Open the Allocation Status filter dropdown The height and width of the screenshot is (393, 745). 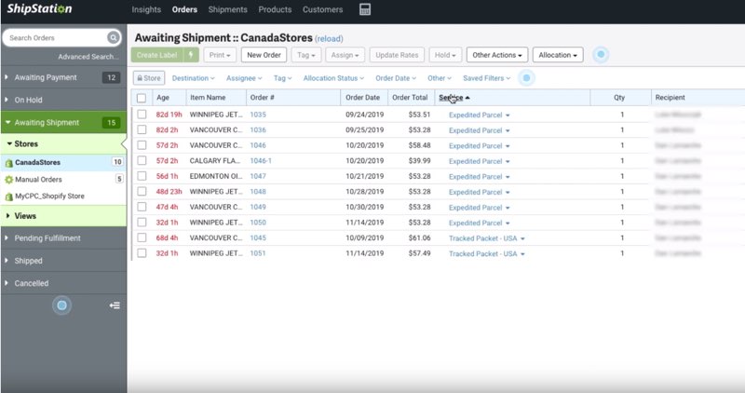click(333, 78)
